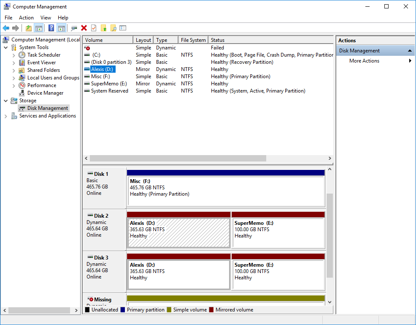
Task: Open the Action menu
Action: pyautogui.click(x=26, y=17)
